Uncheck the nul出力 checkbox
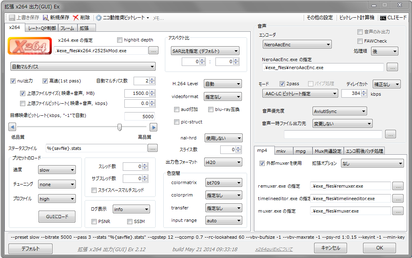The image size is (412, 258). (13, 81)
